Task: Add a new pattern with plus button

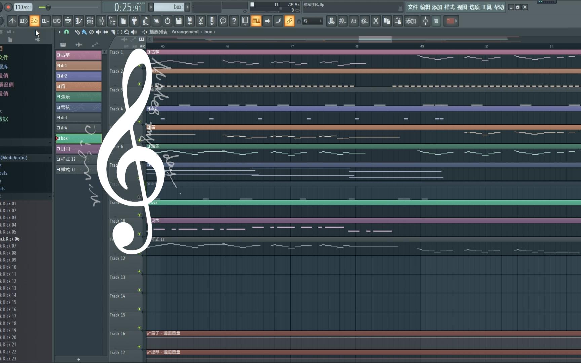Action: pos(187,7)
